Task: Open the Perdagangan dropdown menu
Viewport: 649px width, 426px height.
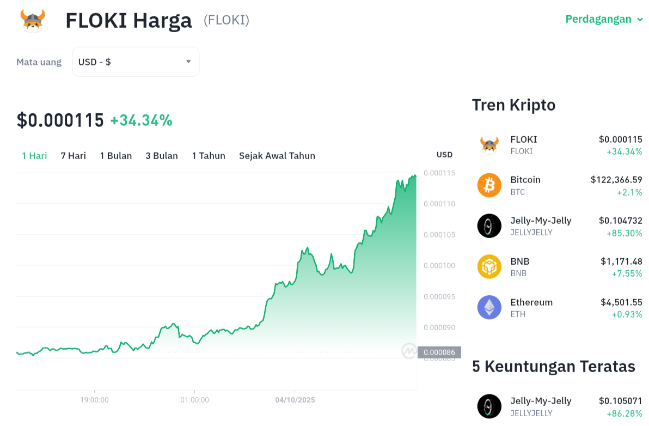Action: [604, 20]
